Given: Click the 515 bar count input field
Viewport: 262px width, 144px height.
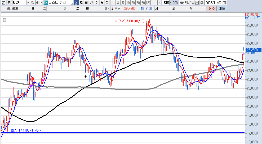Looking at the screenshot, I should [x=166, y=3].
